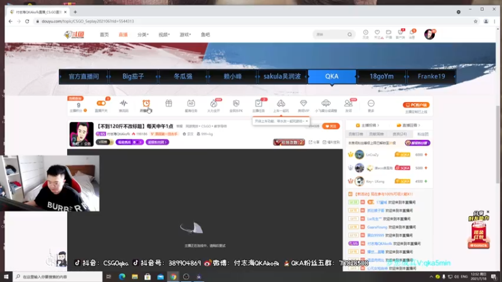The width and height of the screenshot is (502, 282).
Task: Open the streamer submissions link
Action: tap(367, 125)
